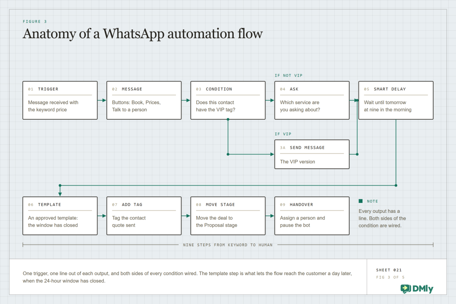Click the green NOTE square marker
Image resolution: width=456 pixels, height=304 pixels.
coord(361,201)
